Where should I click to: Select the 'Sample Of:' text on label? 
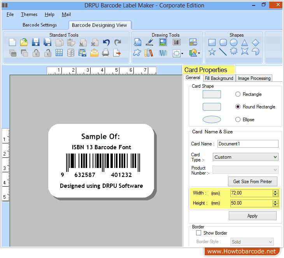(x=100, y=136)
